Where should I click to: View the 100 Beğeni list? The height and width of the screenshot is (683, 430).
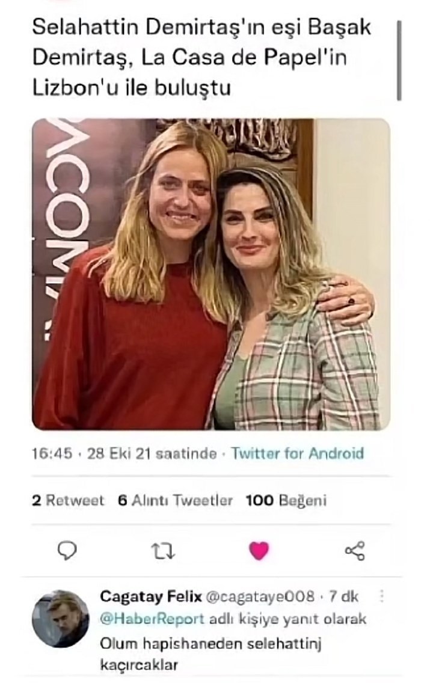(286, 500)
